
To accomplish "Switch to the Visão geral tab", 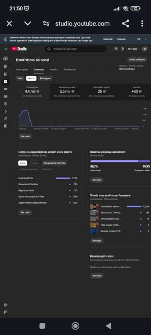I will (22, 70).
